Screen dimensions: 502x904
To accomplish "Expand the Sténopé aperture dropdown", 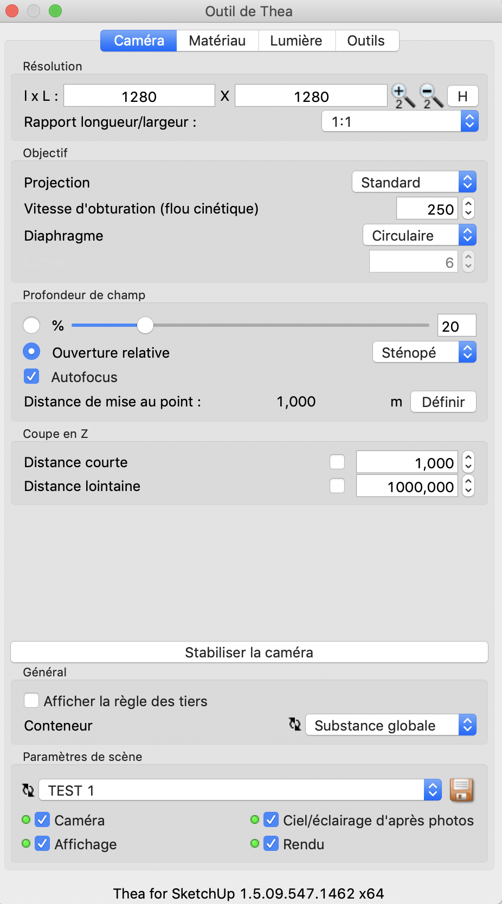I will tap(424, 352).
